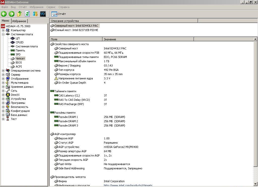Click the details scrollbar up arrow
Screen dimensions: 258x187
coord(255,39)
